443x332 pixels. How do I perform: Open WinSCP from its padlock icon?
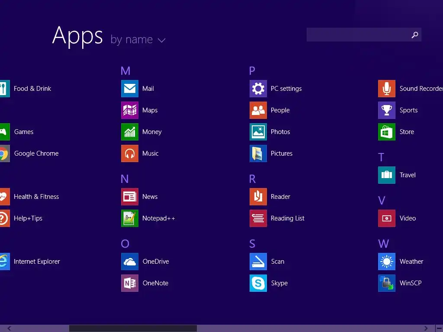point(387,283)
